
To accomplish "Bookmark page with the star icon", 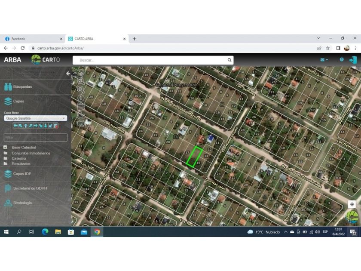I will click(328, 48).
